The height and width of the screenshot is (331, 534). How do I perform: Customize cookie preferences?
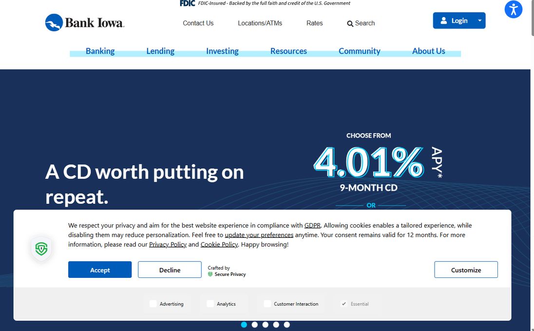tap(466, 270)
